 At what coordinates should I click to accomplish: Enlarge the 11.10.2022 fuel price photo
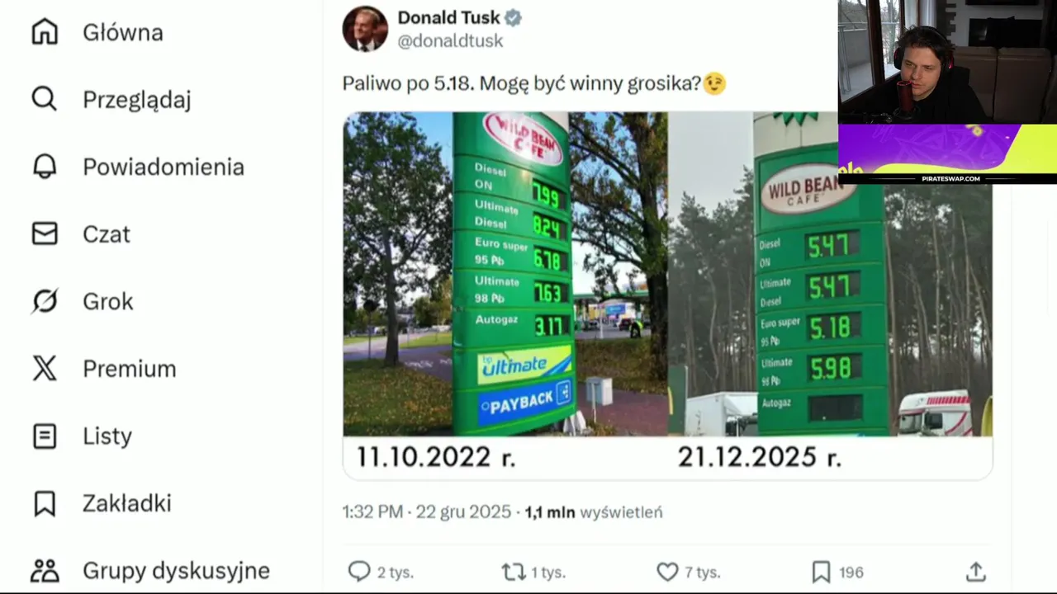click(x=505, y=272)
